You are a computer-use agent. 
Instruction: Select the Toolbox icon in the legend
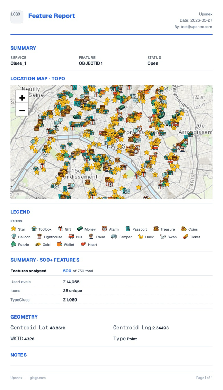(34, 229)
